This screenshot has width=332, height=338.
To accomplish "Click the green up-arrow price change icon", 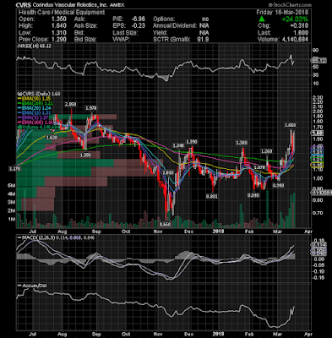I will pos(262,19).
